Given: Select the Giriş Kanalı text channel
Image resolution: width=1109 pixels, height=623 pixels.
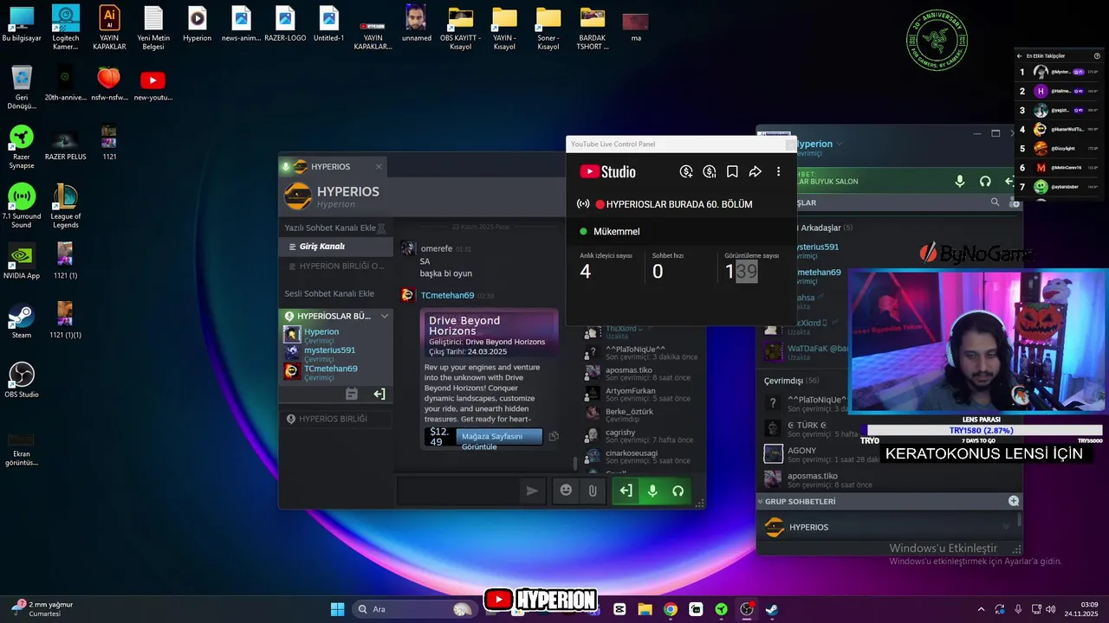Looking at the screenshot, I should point(335,247).
